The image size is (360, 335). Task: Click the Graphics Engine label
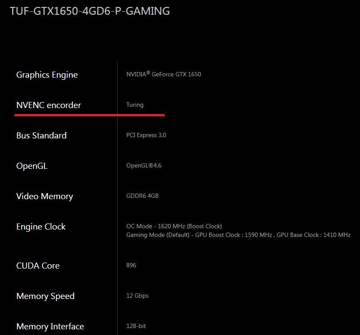(x=47, y=75)
